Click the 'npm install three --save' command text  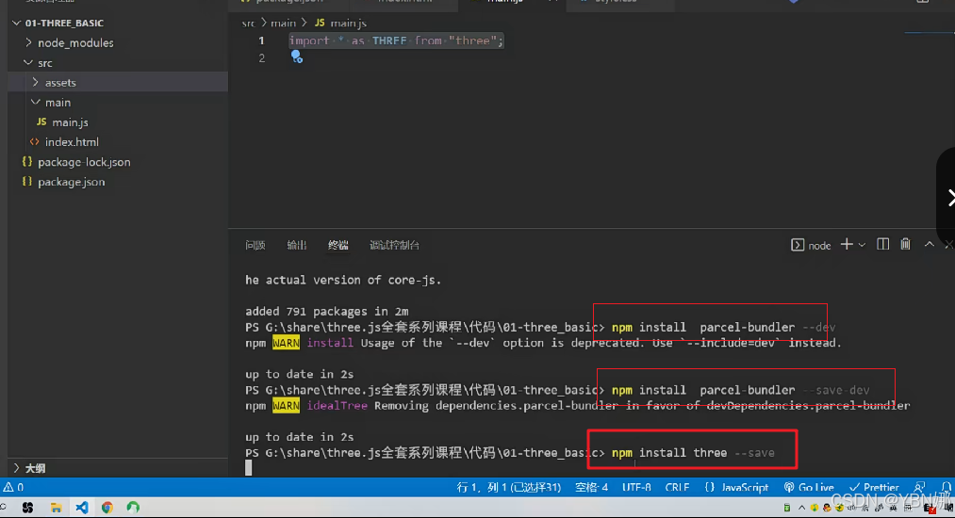[x=693, y=453]
